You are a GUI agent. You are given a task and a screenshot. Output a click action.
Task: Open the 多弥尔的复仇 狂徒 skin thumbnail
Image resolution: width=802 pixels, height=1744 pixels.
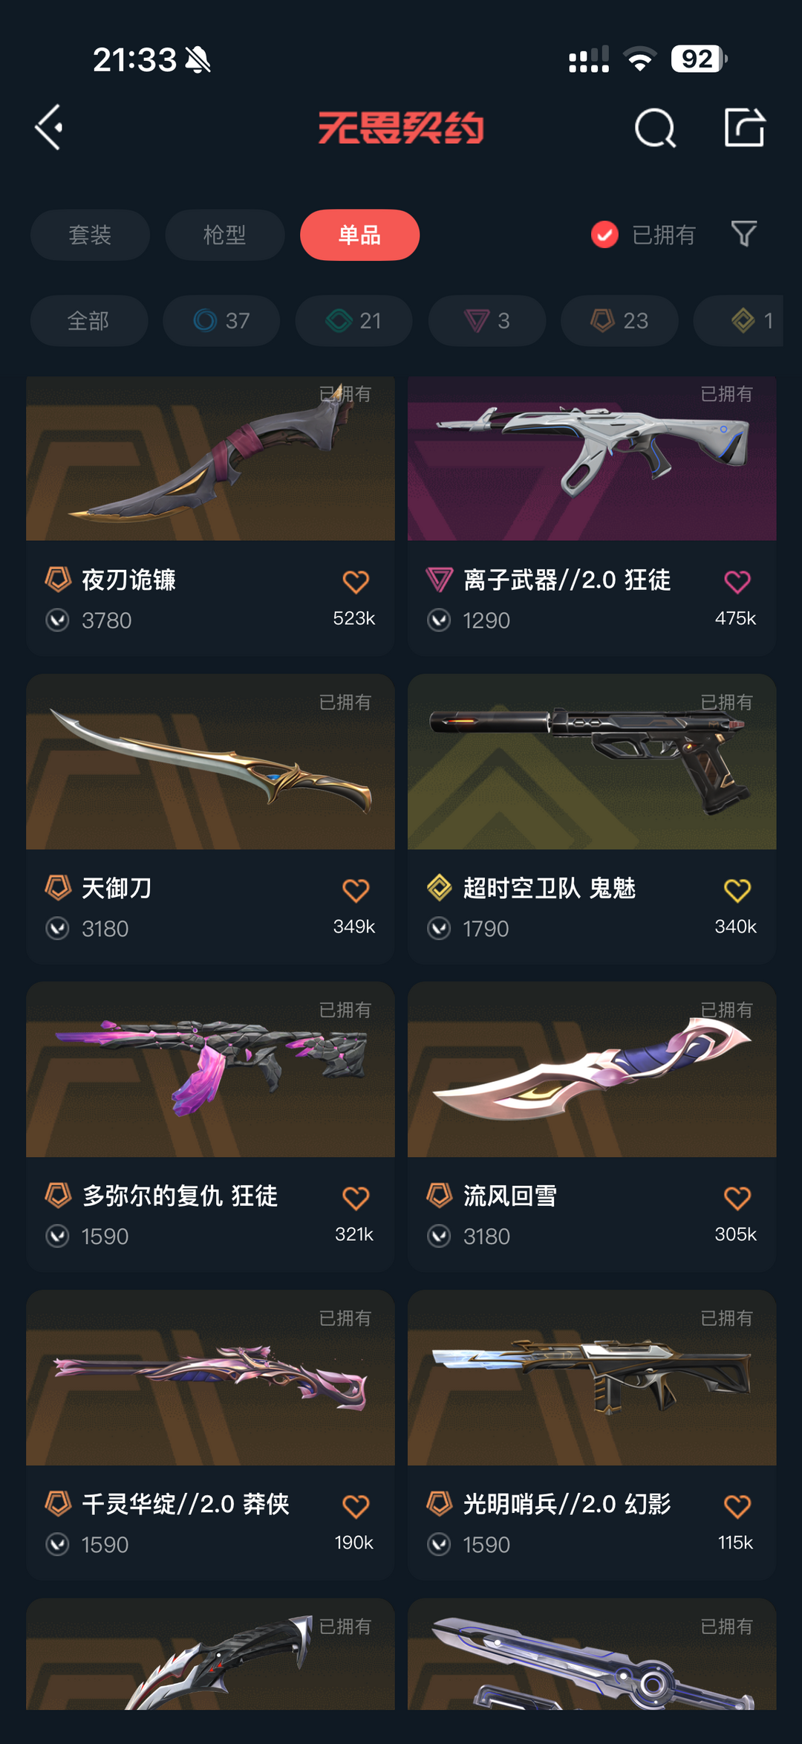pos(210,1069)
